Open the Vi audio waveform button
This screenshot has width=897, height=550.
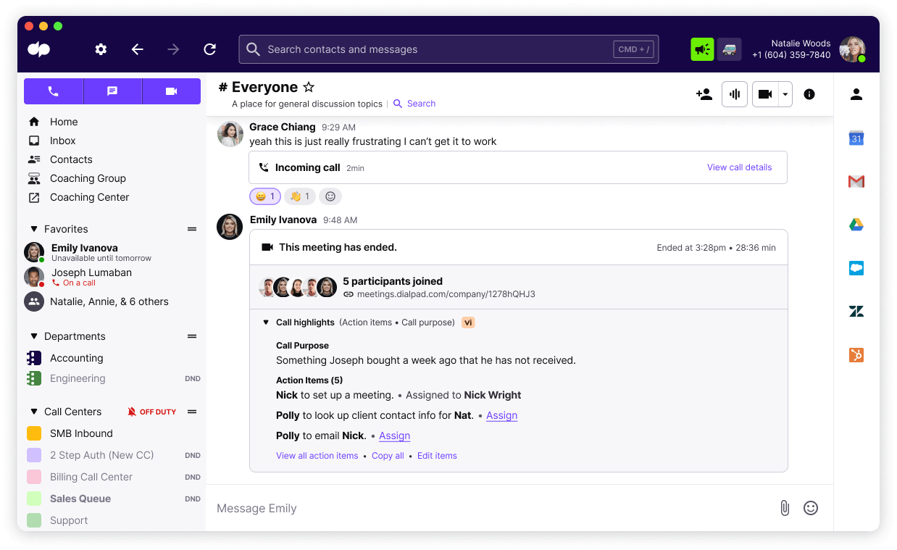[735, 94]
